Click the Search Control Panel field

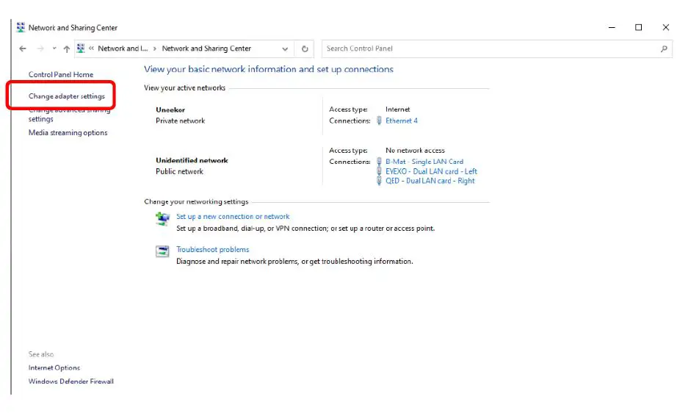496,49
